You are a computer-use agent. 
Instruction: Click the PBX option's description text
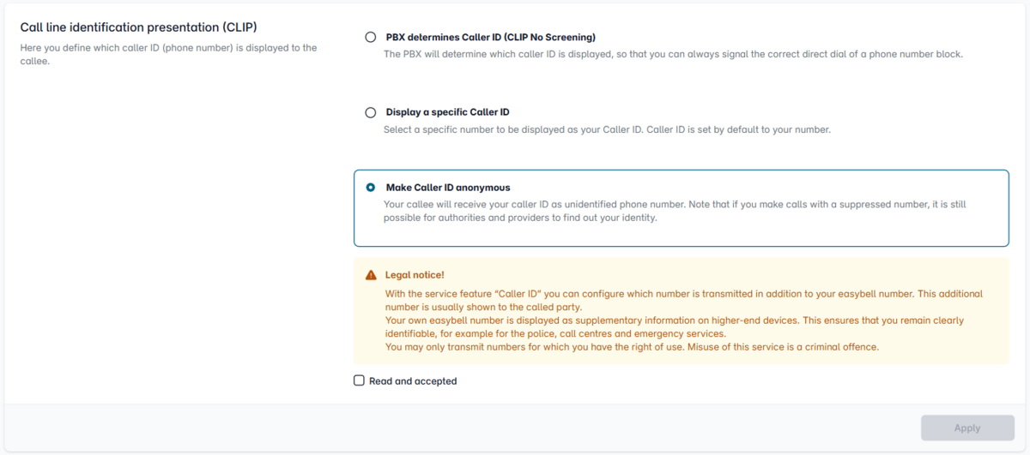[673, 54]
